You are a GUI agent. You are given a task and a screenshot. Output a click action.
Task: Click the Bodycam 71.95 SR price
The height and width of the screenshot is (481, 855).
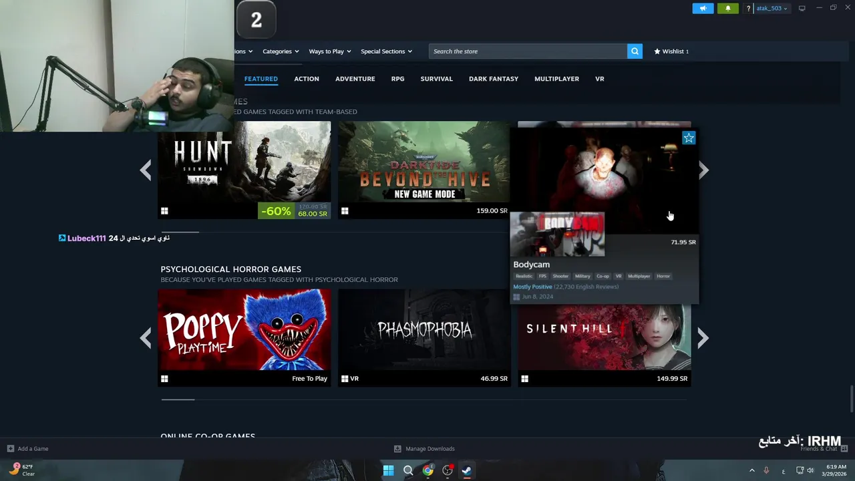pos(683,242)
